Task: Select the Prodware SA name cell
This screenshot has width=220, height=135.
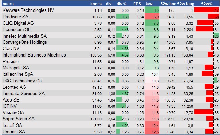Action: point(16,17)
